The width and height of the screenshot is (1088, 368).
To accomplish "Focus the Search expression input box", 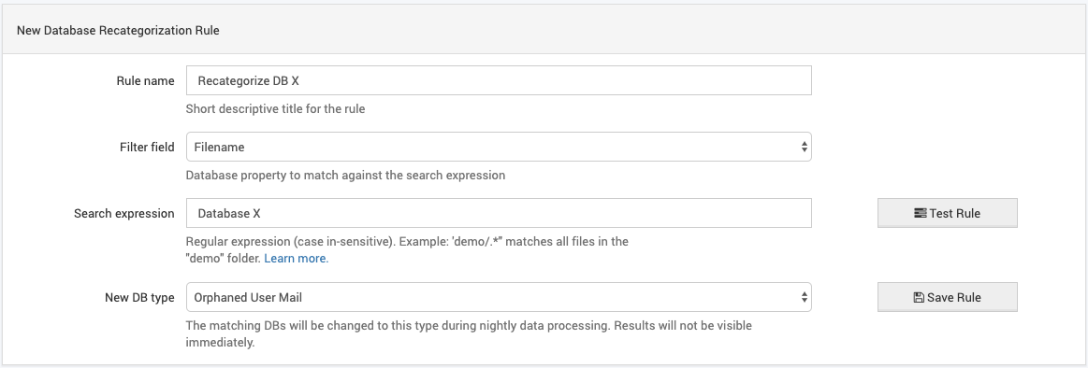I will 499,214.
